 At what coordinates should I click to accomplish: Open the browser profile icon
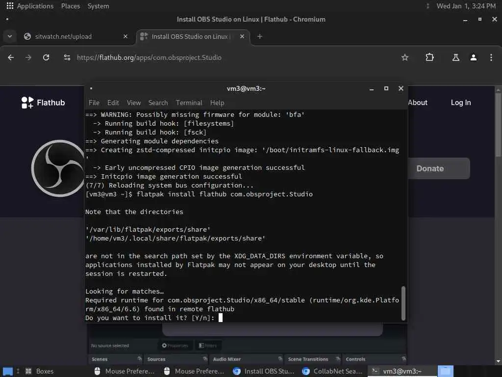point(474,57)
